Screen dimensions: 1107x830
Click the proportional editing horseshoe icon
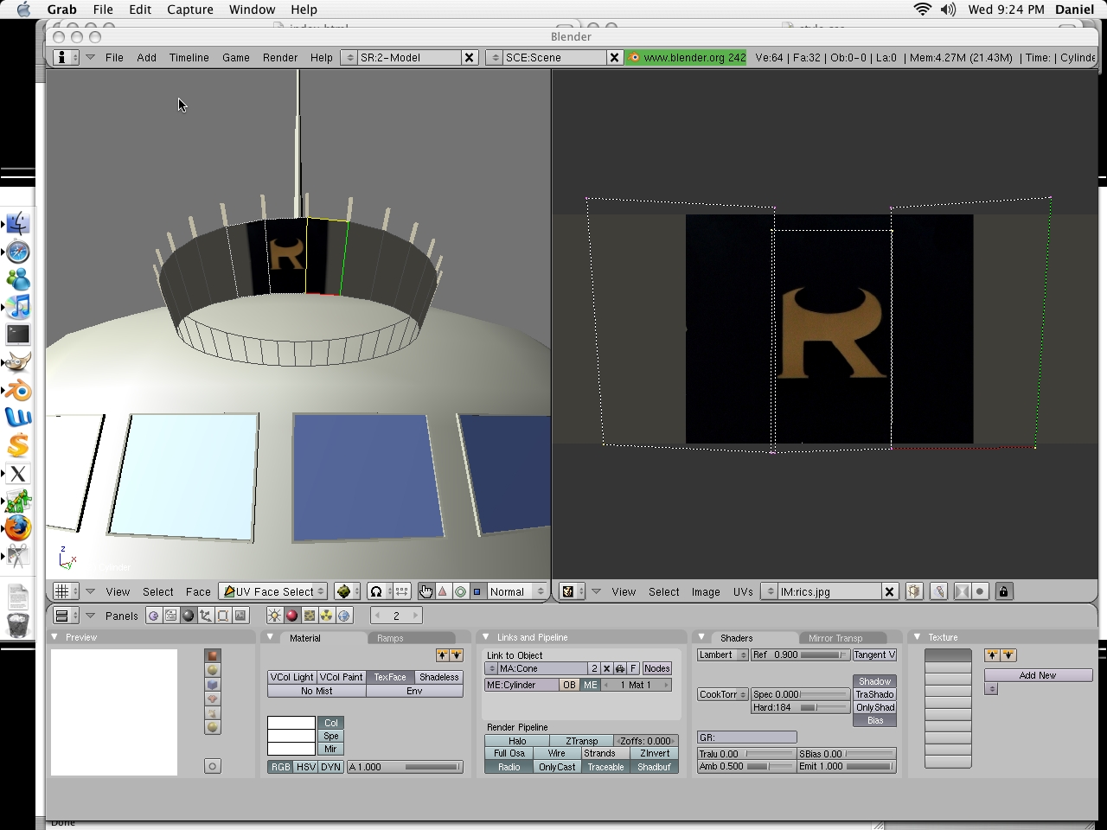point(375,591)
